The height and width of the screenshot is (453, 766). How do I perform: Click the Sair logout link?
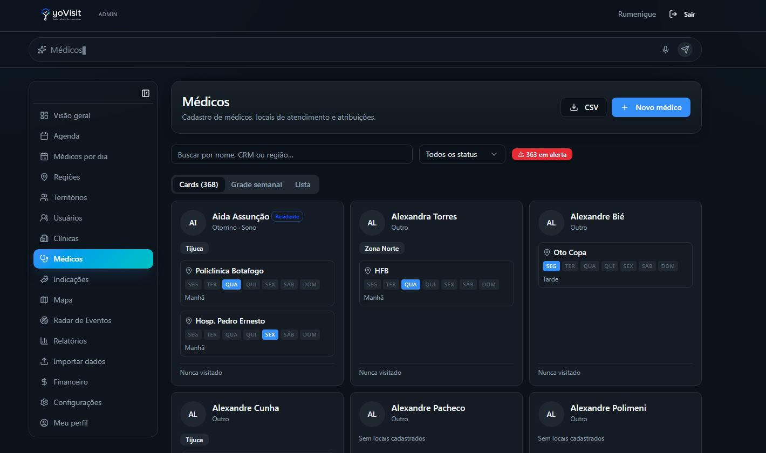pyautogui.click(x=682, y=15)
